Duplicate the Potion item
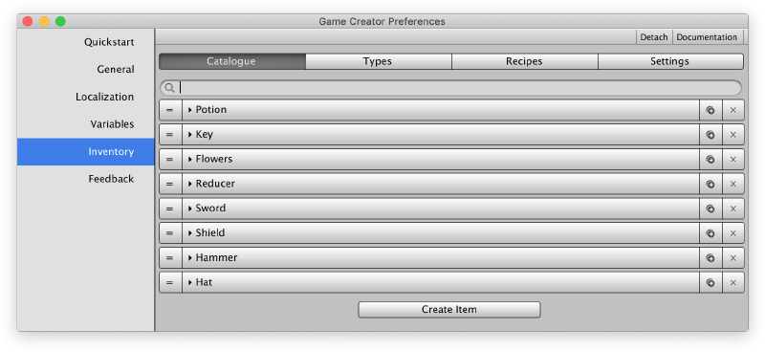This screenshot has height=352, width=765. [x=710, y=110]
